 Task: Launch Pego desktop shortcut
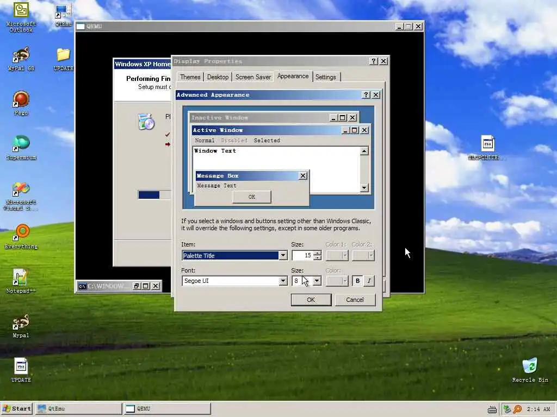pos(21,103)
